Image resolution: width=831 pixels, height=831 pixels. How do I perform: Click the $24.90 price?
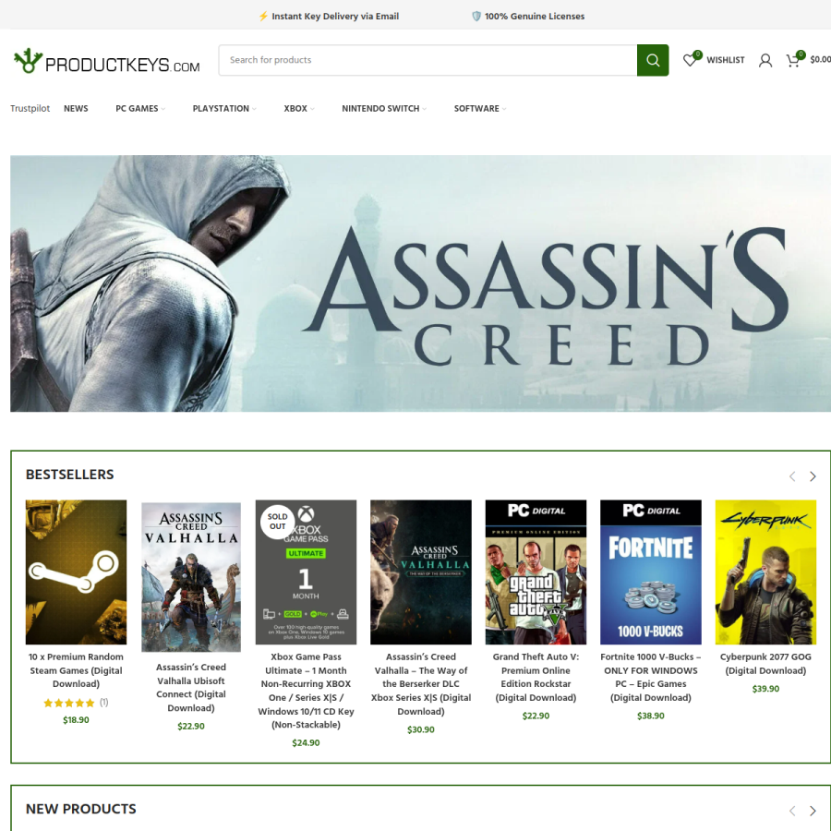coord(306,742)
